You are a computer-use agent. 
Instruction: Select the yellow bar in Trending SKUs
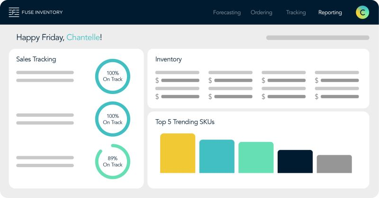pyautogui.click(x=178, y=153)
